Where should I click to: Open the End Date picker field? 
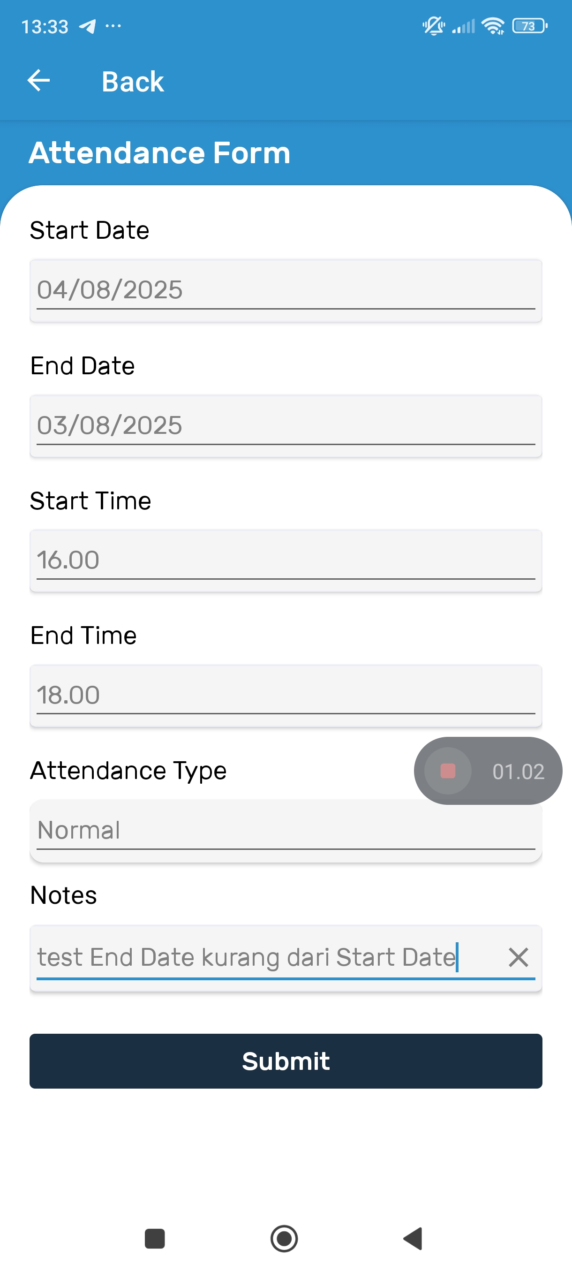point(286,426)
